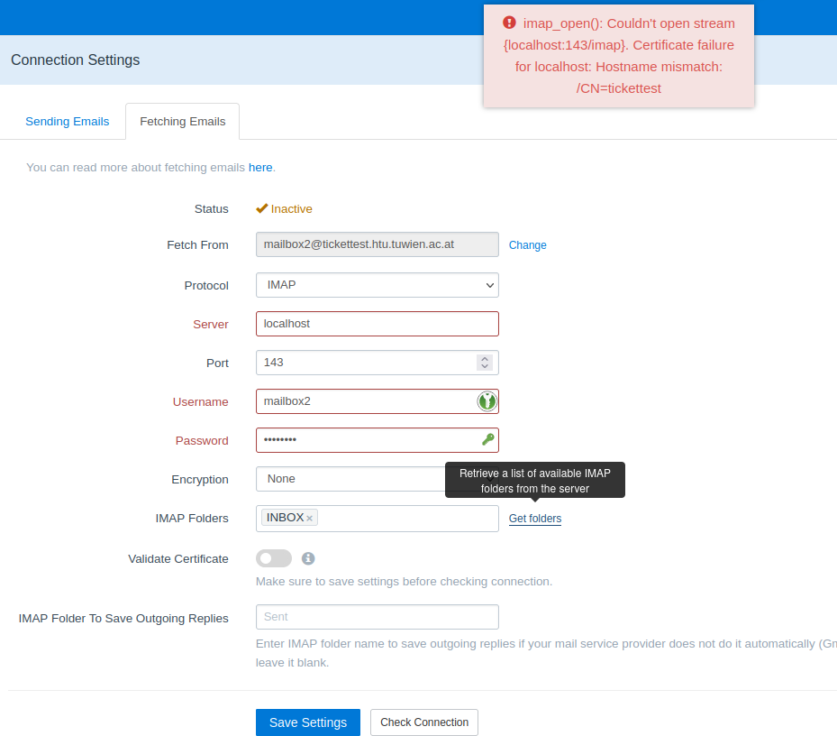Remove the INBOX folder tag
837x736 pixels.
pos(309,518)
